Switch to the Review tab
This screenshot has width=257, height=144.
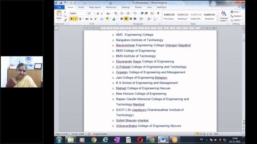click(138, 7)
